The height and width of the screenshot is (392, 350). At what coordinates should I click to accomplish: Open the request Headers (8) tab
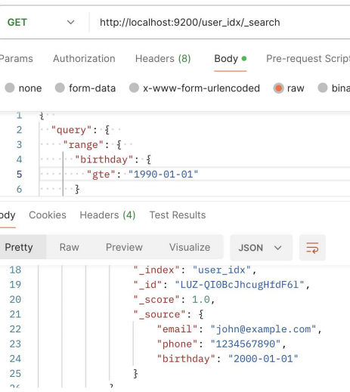(x=163, y=59)
